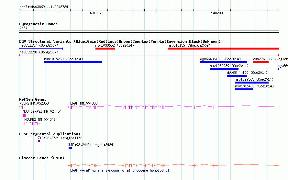This screenshot has width=288, height=180.
Task: Click the ADCK2 gene glyph
Action: pyautogui.click(x=22, y=107)
